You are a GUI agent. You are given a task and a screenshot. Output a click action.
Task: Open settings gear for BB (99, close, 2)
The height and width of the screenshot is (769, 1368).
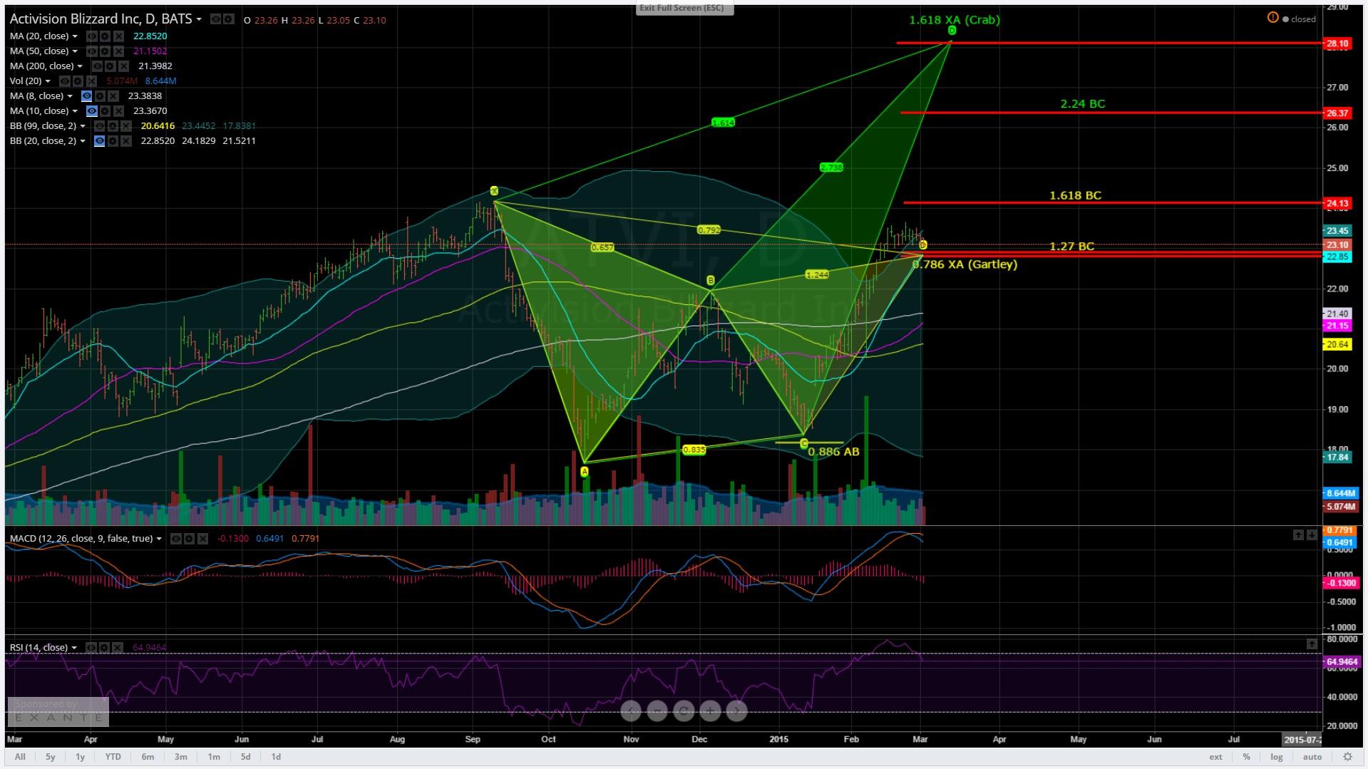tap(113, 126)
